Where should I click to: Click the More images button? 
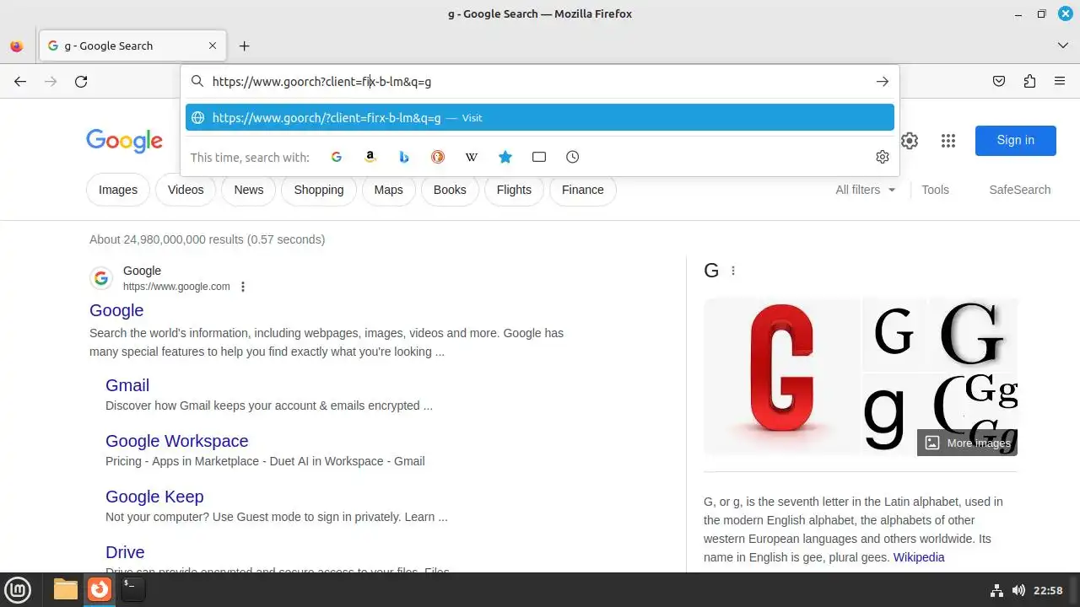(x=967, y=443)
